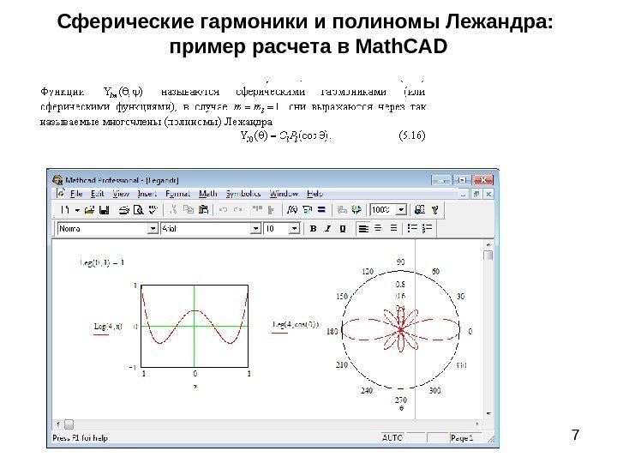Click the Align Across regions icon
617x463 pixels.
257,209
